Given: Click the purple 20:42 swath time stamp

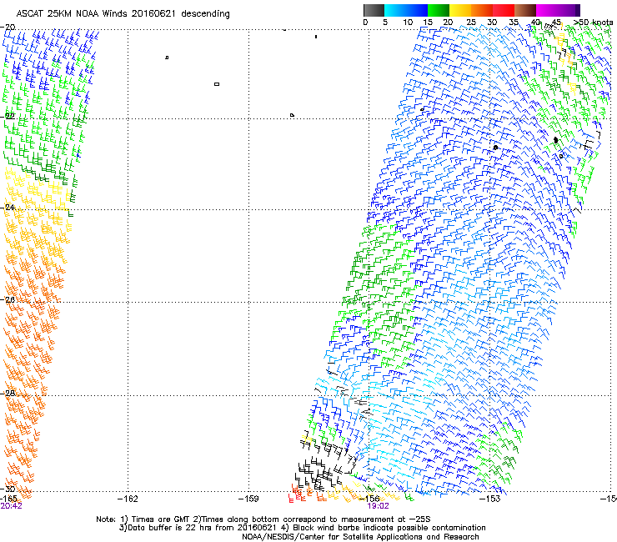Looking at the screenshot, I should 11,506.
